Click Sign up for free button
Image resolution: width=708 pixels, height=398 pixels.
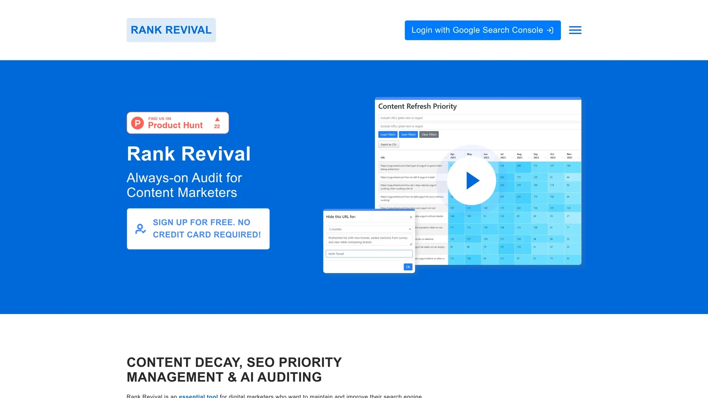coord(198,229)
